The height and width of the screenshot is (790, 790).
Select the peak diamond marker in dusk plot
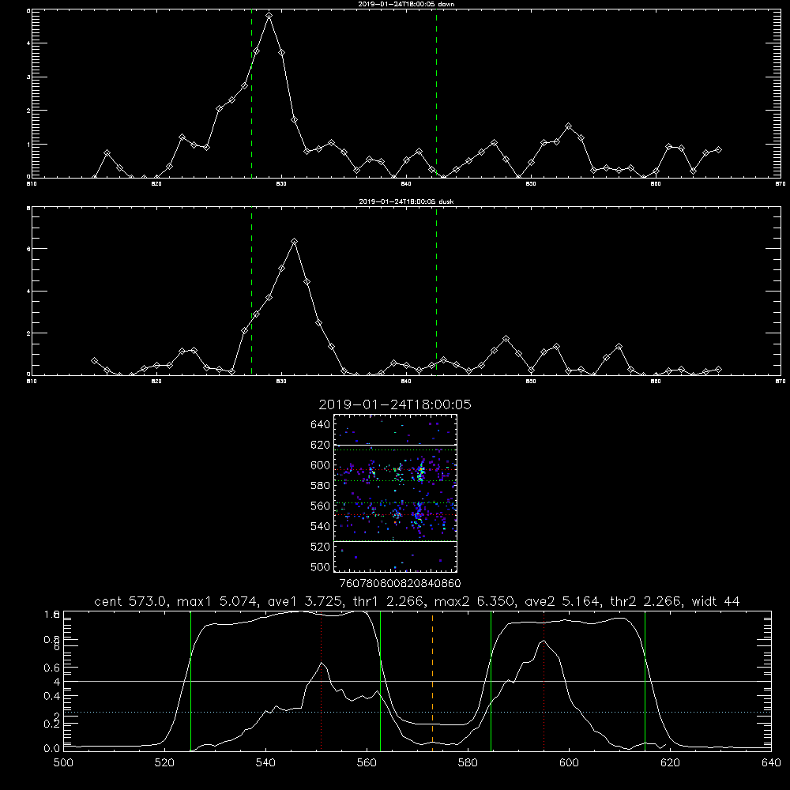point(294,242)
